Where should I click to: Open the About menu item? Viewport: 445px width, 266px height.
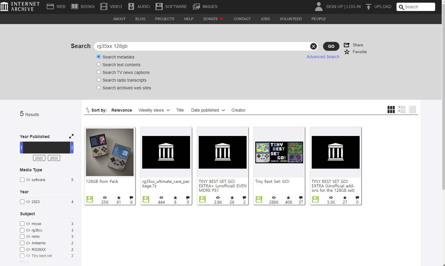tap(119, 19)
